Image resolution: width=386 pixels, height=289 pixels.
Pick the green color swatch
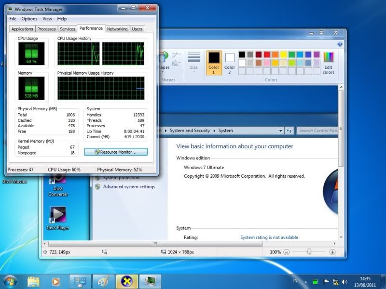coord(292,54)
